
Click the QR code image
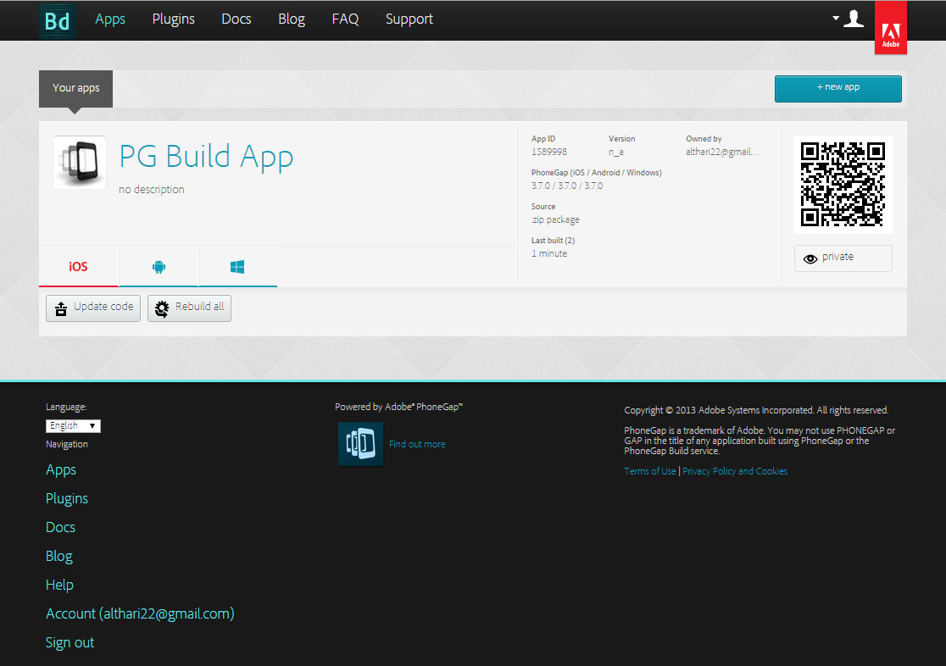pos(843,184)
